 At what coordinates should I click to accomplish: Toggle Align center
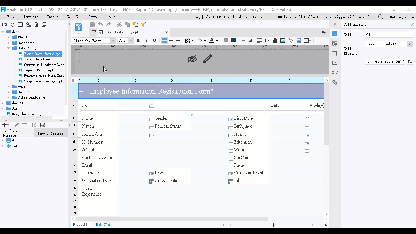click(171, 41)
